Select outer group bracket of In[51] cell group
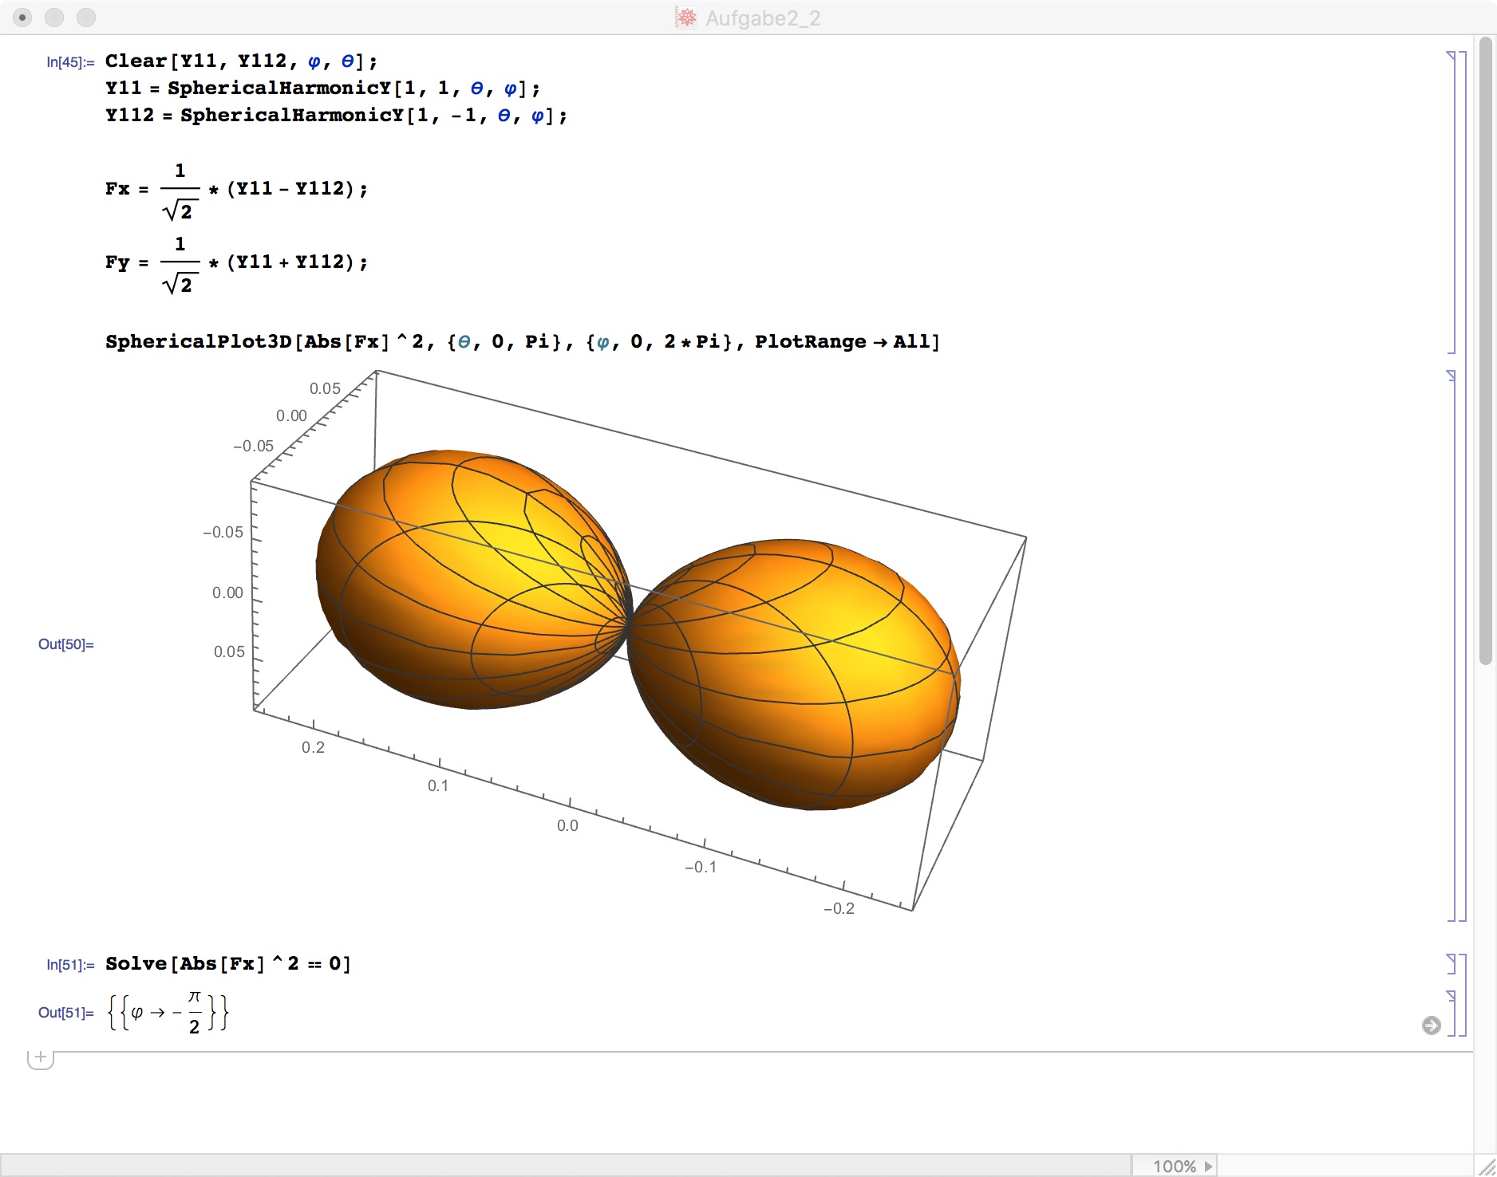 pyautogui.click(x=1462, y=994)
